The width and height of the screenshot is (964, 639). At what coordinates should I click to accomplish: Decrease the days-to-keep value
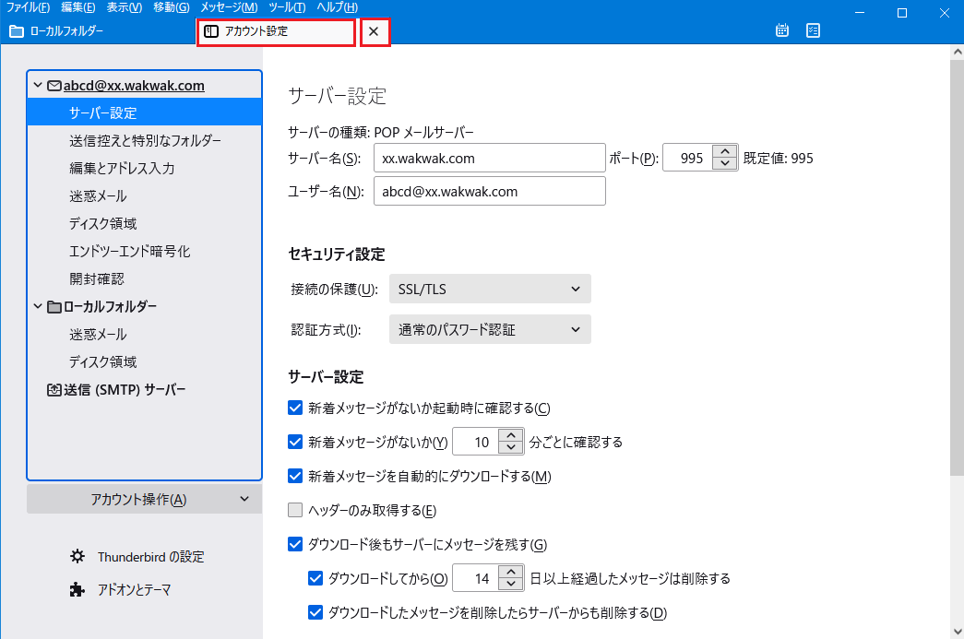coord(511,585)
